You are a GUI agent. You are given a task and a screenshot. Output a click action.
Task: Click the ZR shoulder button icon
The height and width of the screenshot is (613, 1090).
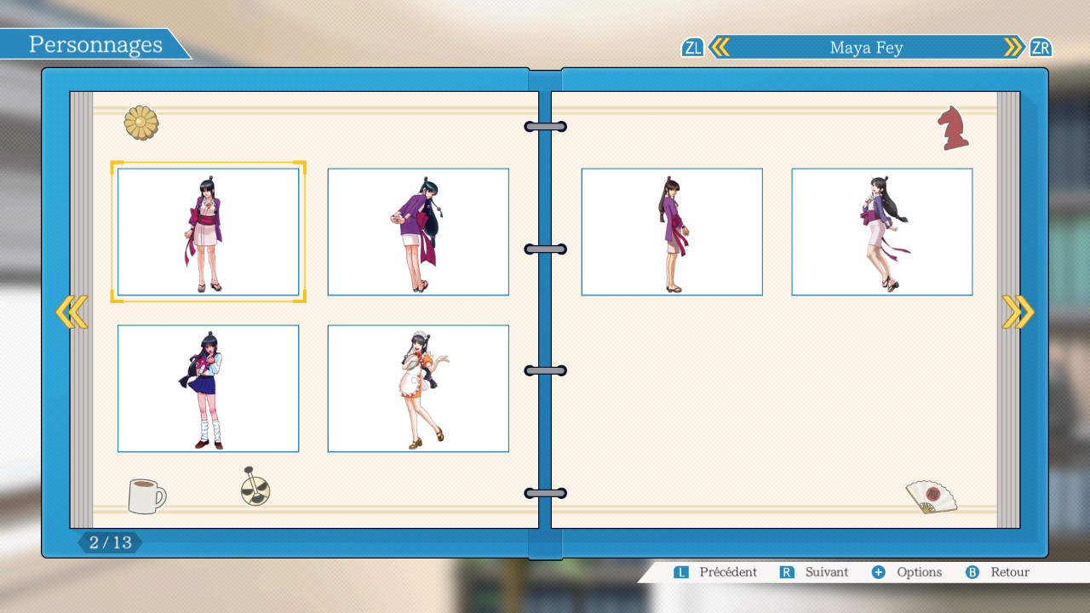click(x=1040, y=48)
